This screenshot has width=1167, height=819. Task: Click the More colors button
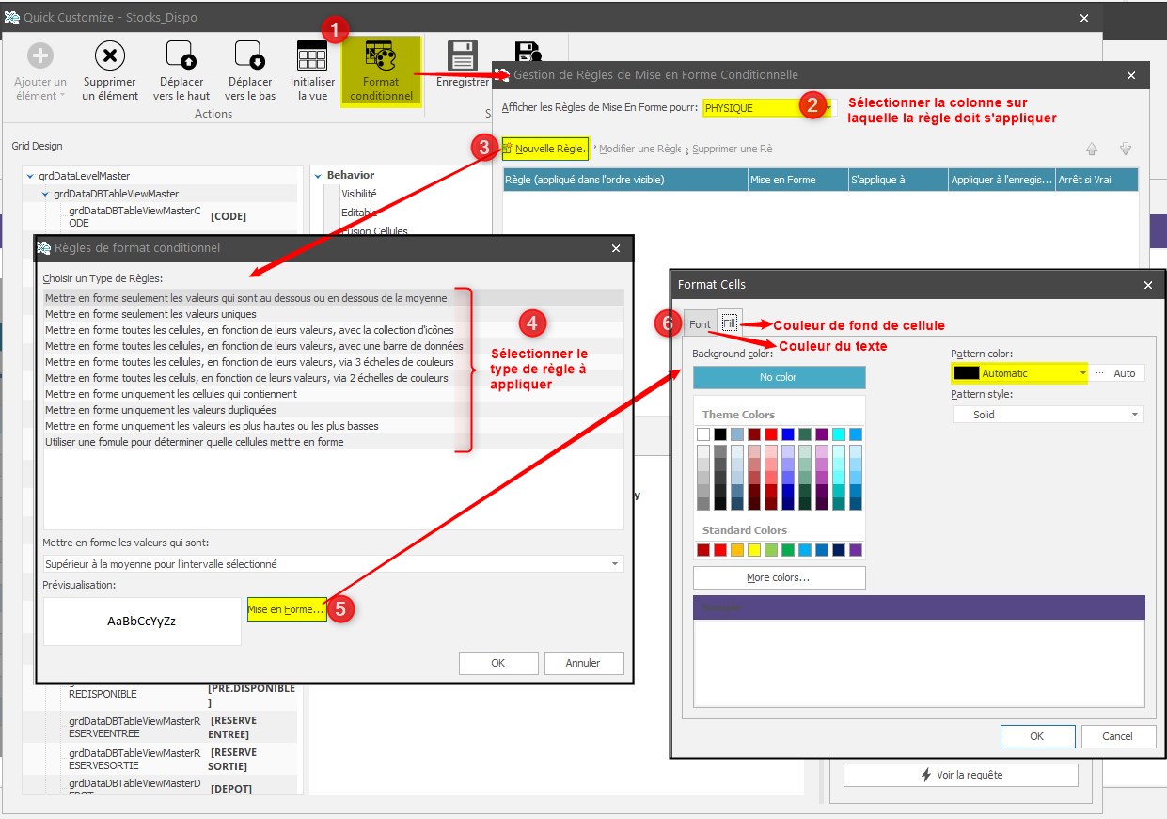click(x=779, y=577)
